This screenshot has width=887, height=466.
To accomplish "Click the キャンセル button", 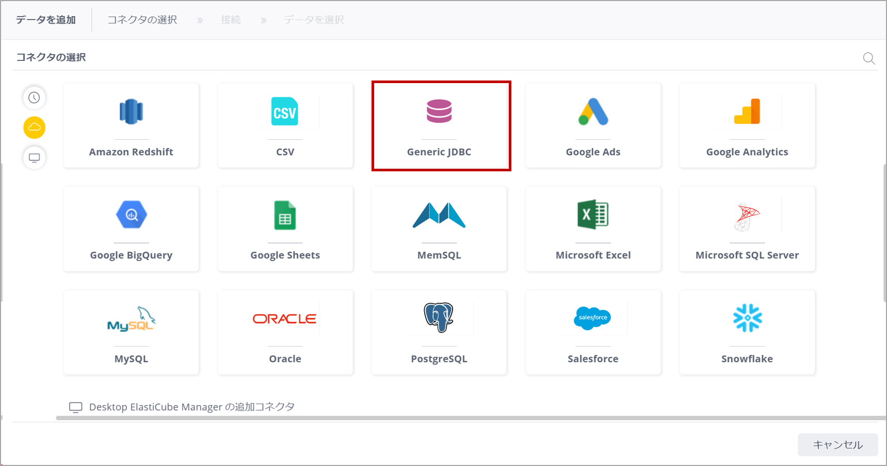I will (838, 445).
